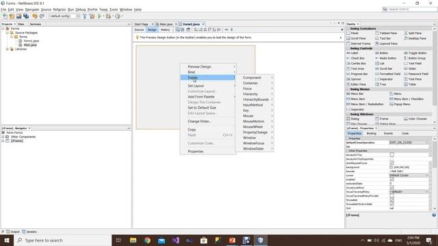
Task: Click the New File toolbar icon
Action: [x=5, y=16]
